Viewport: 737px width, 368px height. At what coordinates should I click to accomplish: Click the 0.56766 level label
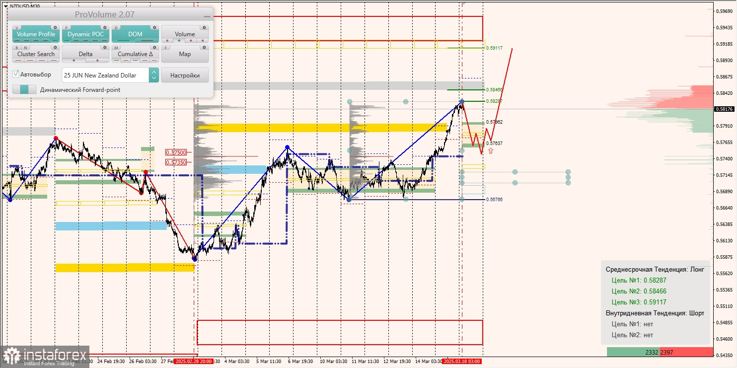point(494,200)
